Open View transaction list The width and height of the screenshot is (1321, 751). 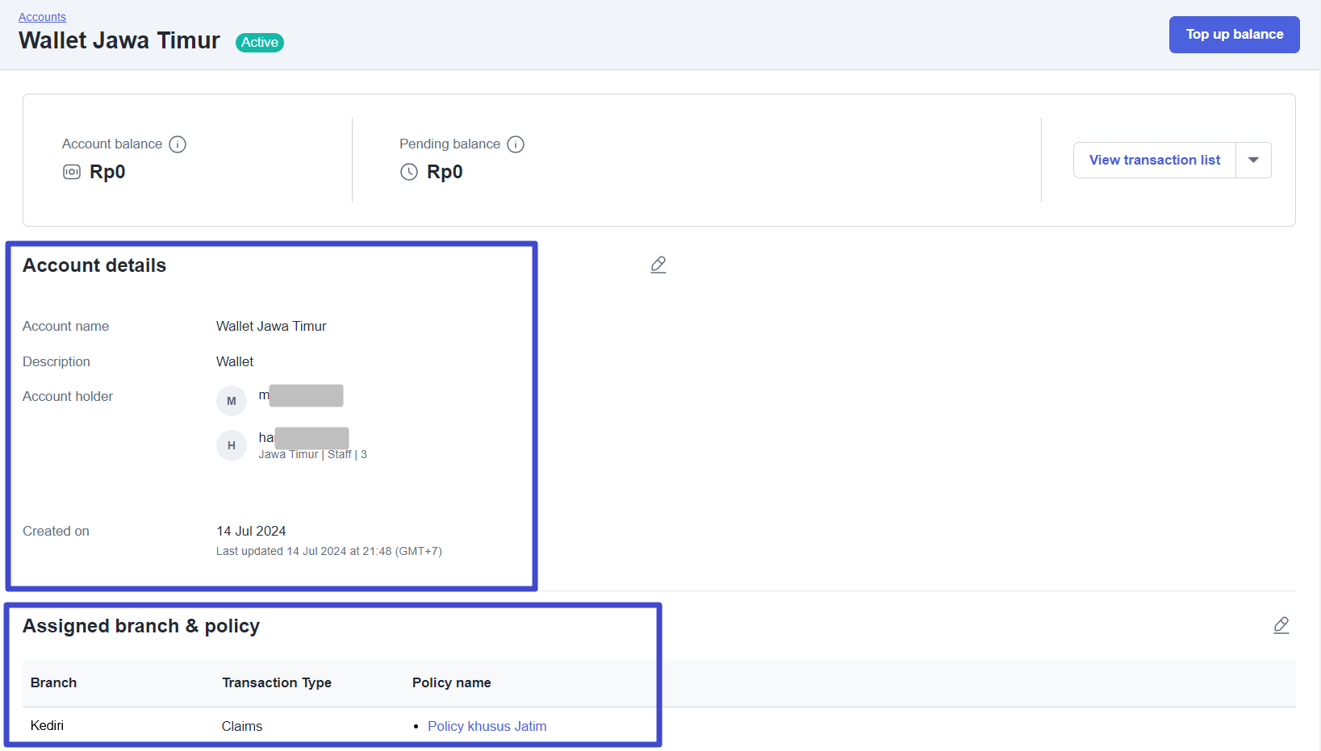(1154, 160)
